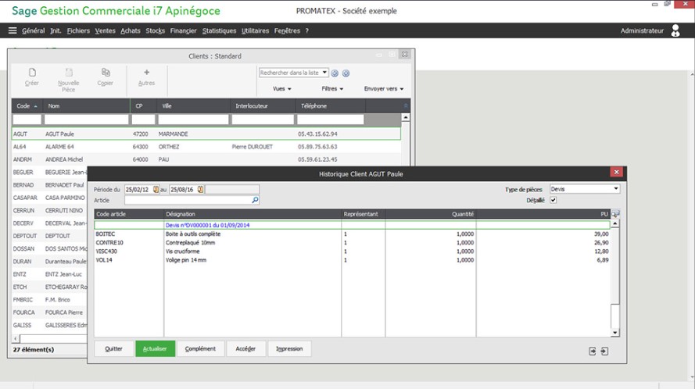
Task: Open the Statistiques menu
Action: [220, 30]
